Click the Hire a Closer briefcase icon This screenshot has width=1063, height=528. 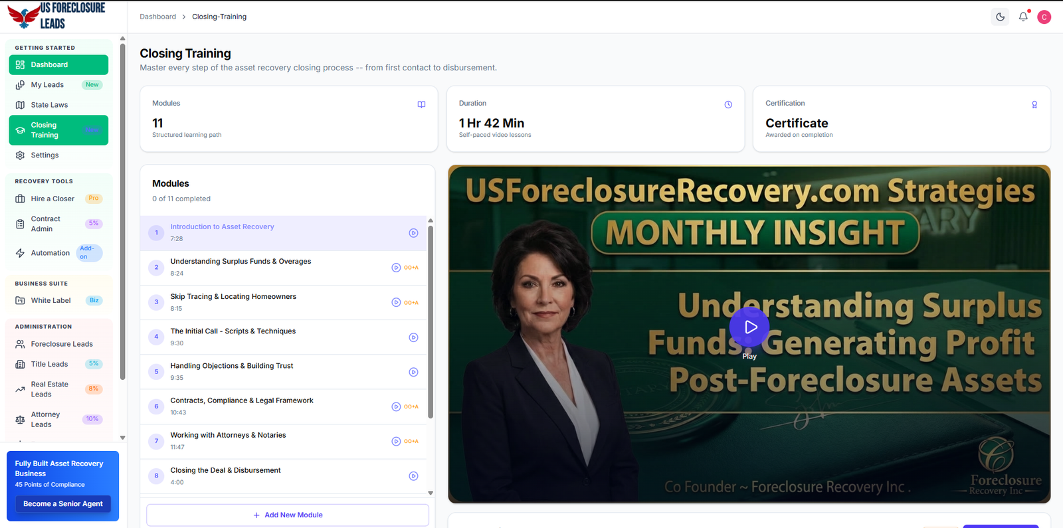20,199
